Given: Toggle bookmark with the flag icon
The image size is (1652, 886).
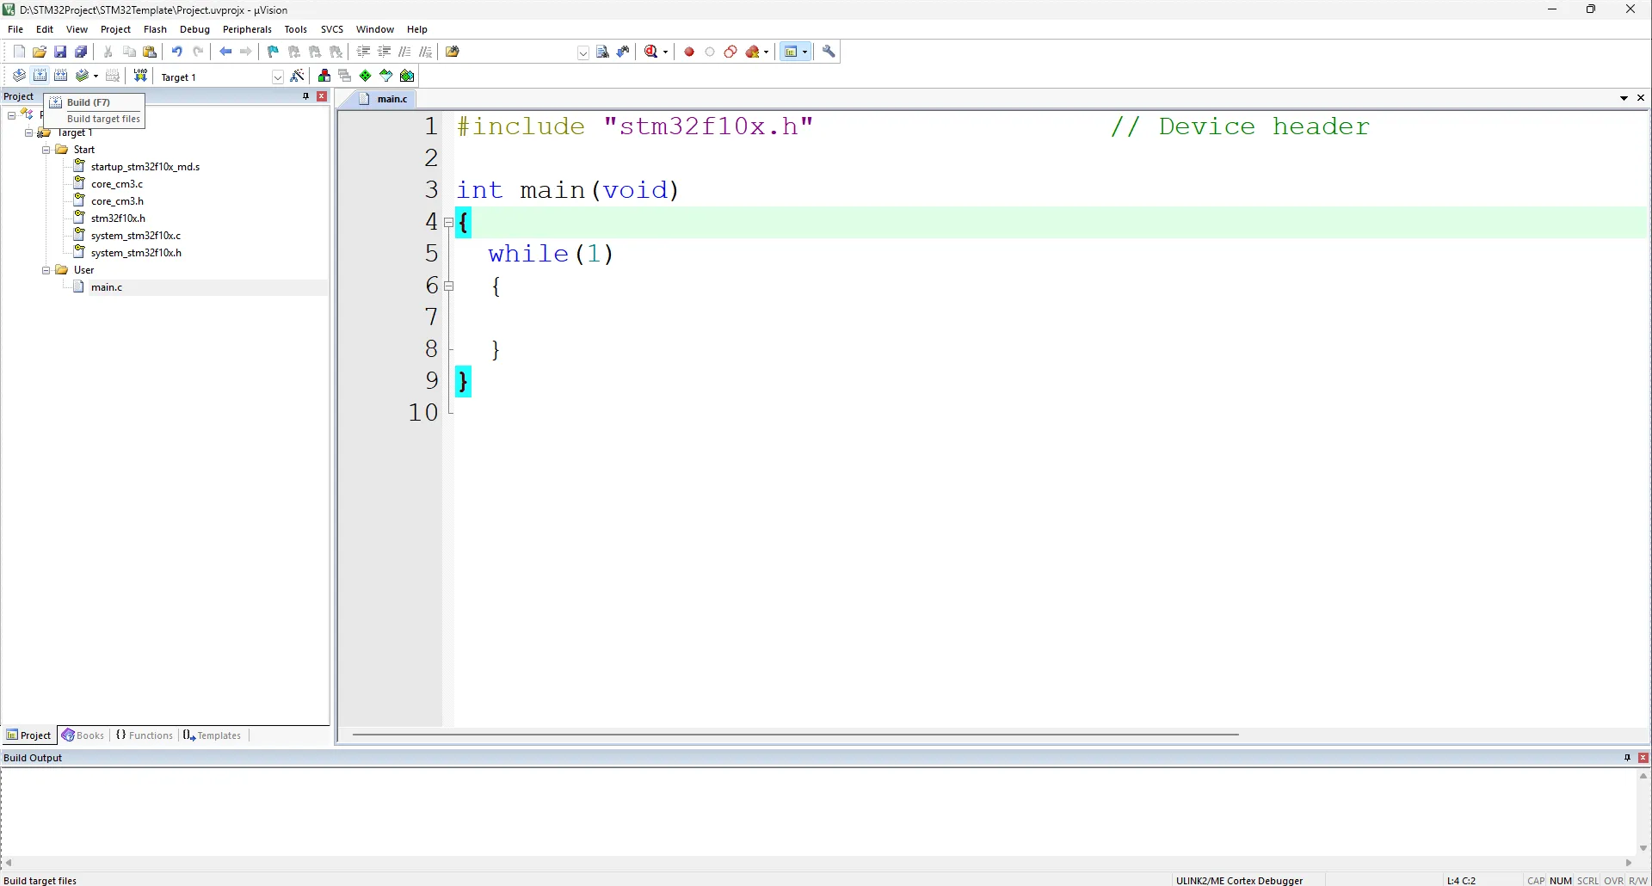Looking at the screenshot, I should point(273,52).
